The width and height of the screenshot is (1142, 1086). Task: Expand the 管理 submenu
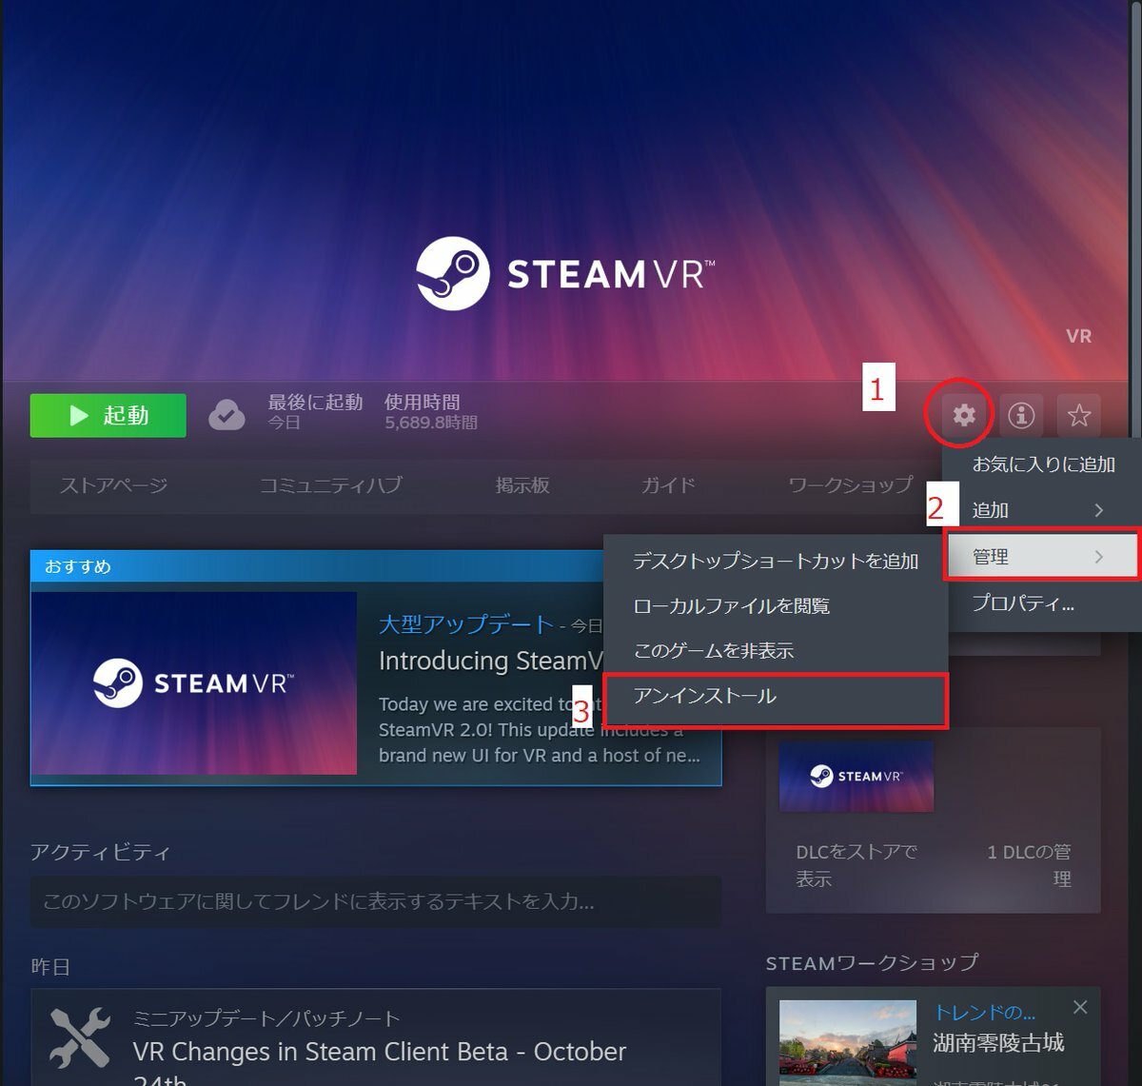click(1042, 557)
